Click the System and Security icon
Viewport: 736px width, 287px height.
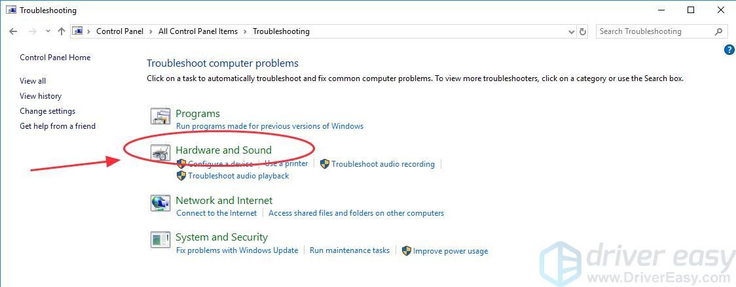(160, 240)
